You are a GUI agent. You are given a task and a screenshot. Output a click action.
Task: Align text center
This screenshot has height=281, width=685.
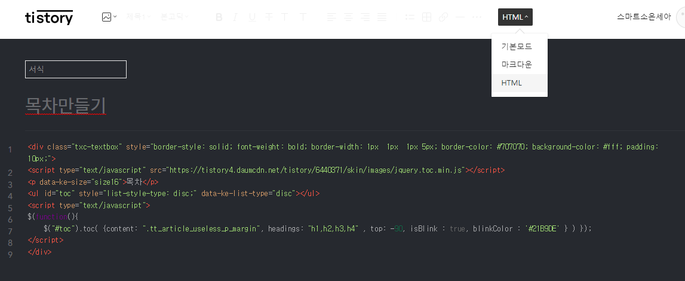pyautogui.click(x=348, y=17)
